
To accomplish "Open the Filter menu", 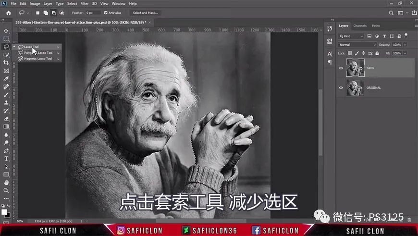I will [x=84, y=4].
